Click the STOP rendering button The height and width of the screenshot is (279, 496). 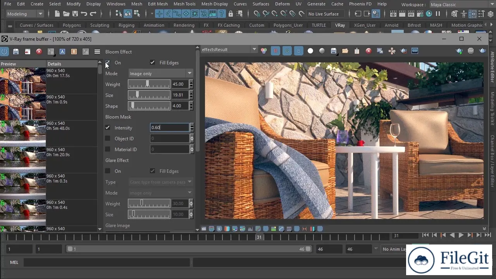(x=471, y=51)
